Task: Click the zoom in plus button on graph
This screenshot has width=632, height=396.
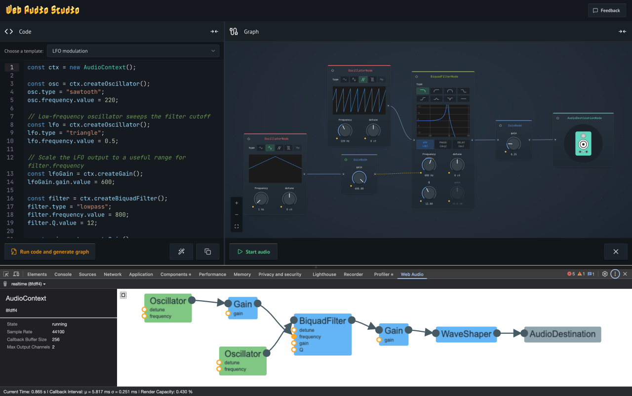Action: (237, 203)
